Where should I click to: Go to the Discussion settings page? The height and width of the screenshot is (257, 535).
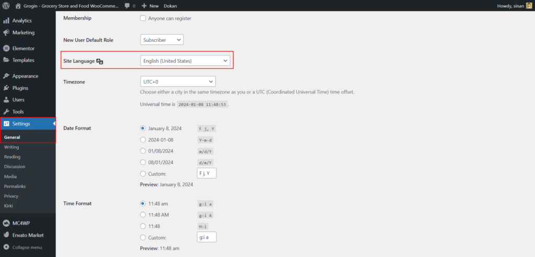point(15,167)
